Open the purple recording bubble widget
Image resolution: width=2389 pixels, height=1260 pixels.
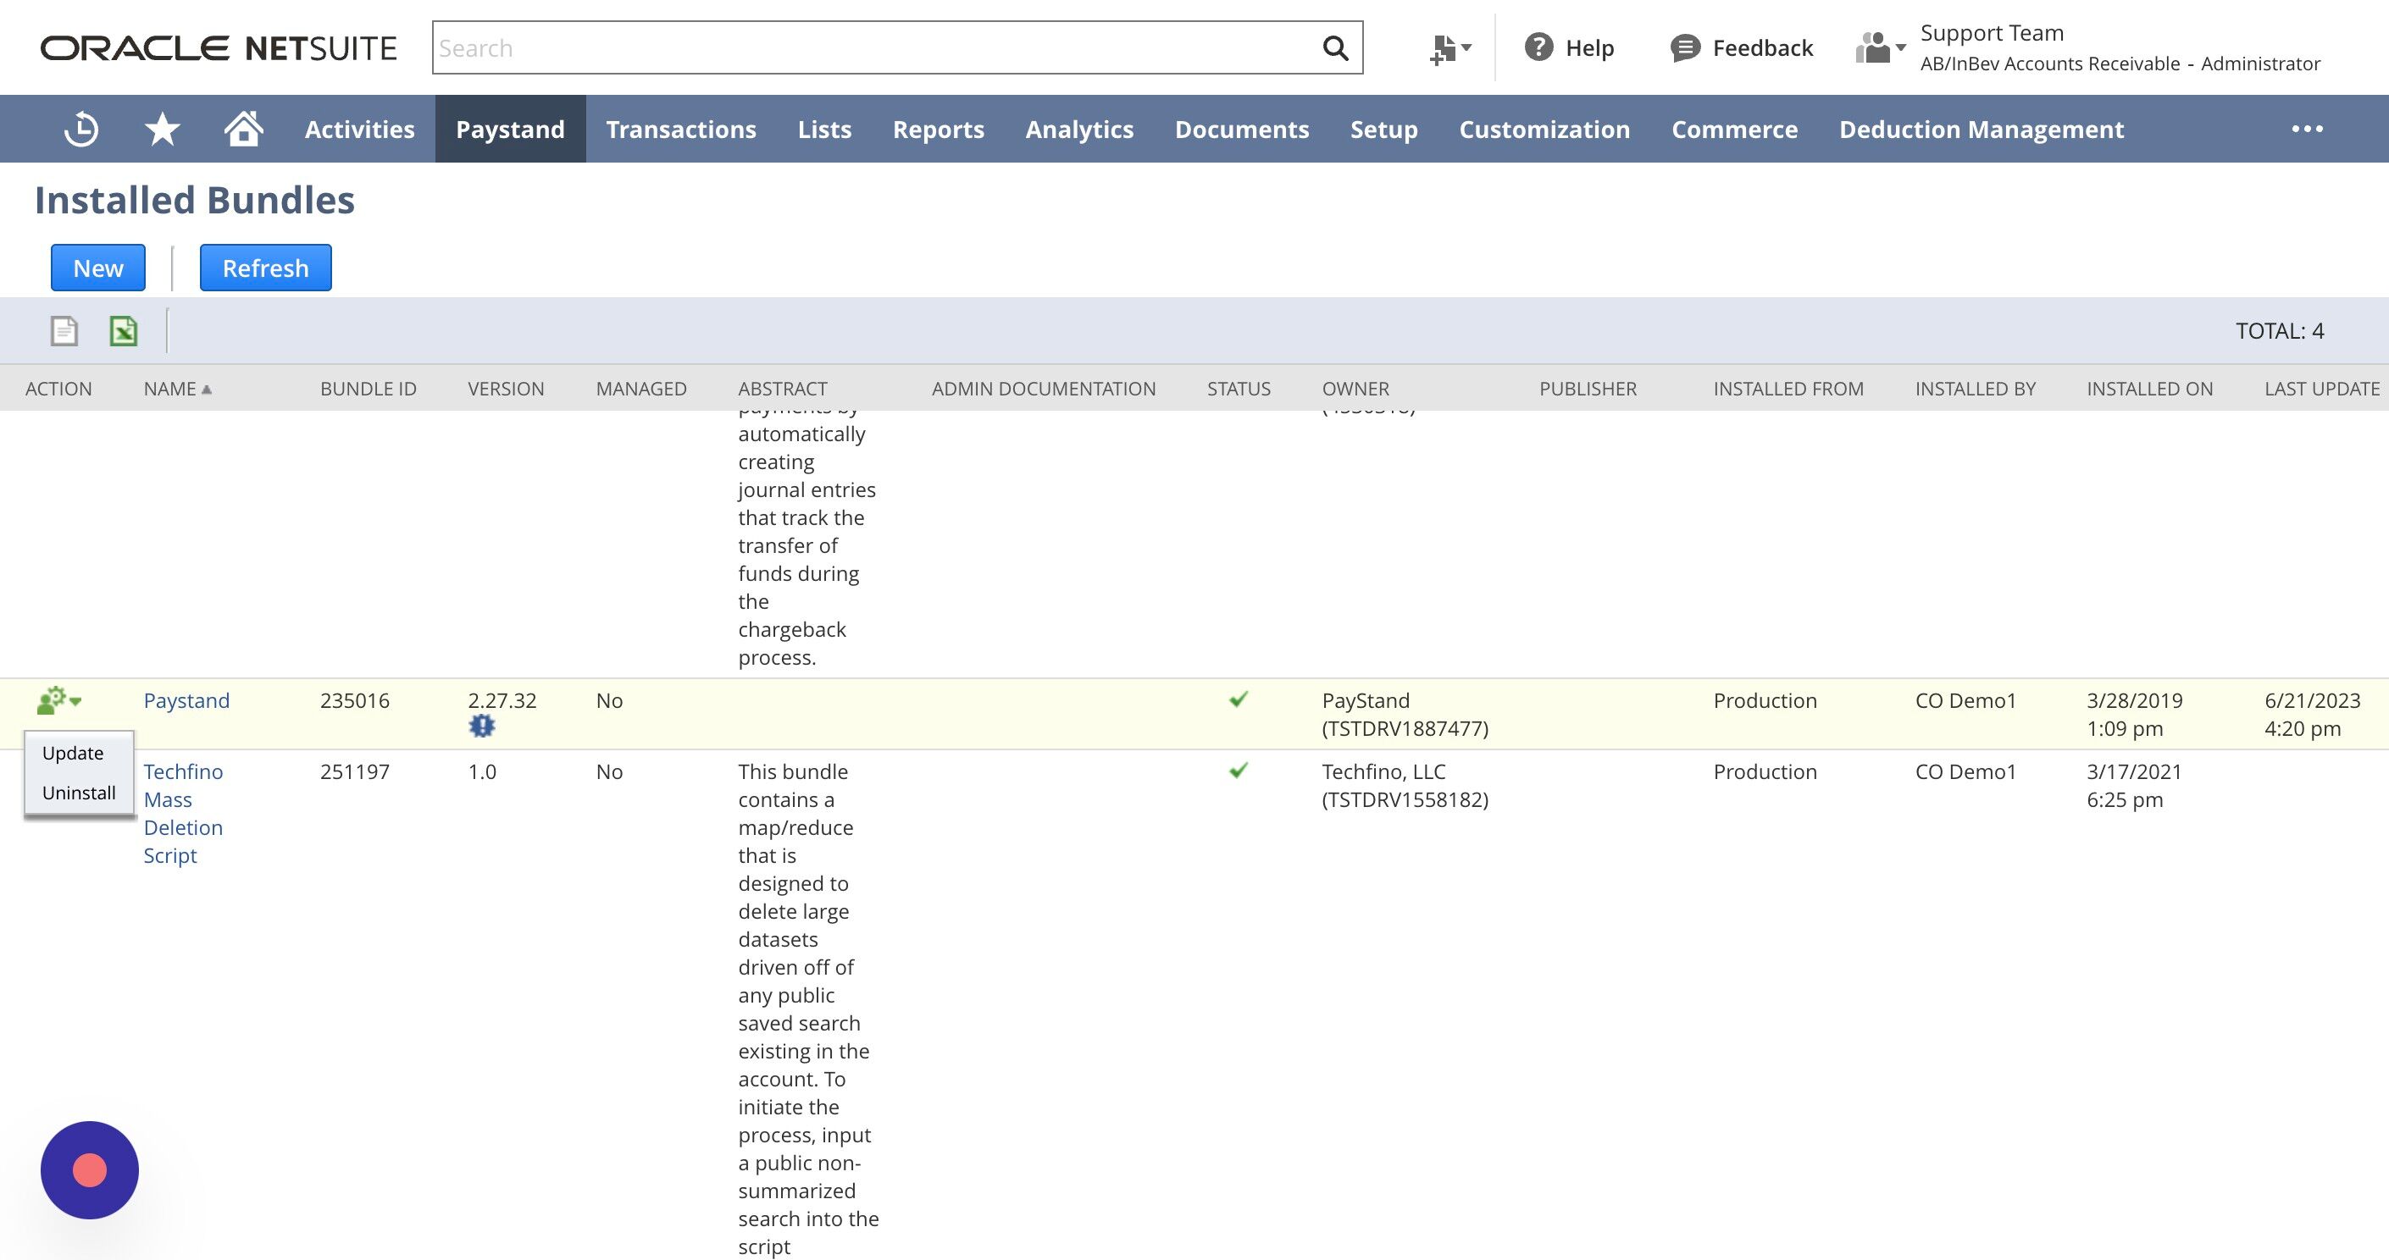tap(90, 1170)
